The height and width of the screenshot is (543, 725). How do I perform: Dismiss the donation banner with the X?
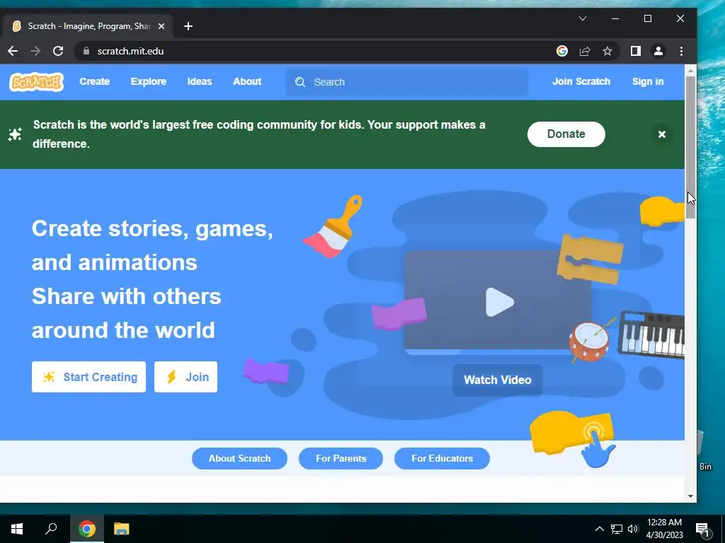pyautogui.click(x=662, y=134)
